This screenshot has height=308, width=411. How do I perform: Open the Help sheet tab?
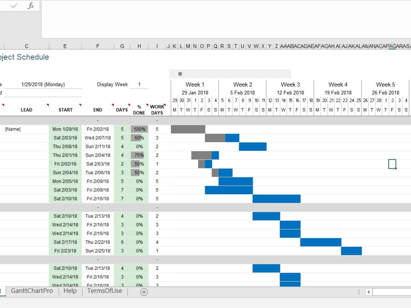pos(70,291)
